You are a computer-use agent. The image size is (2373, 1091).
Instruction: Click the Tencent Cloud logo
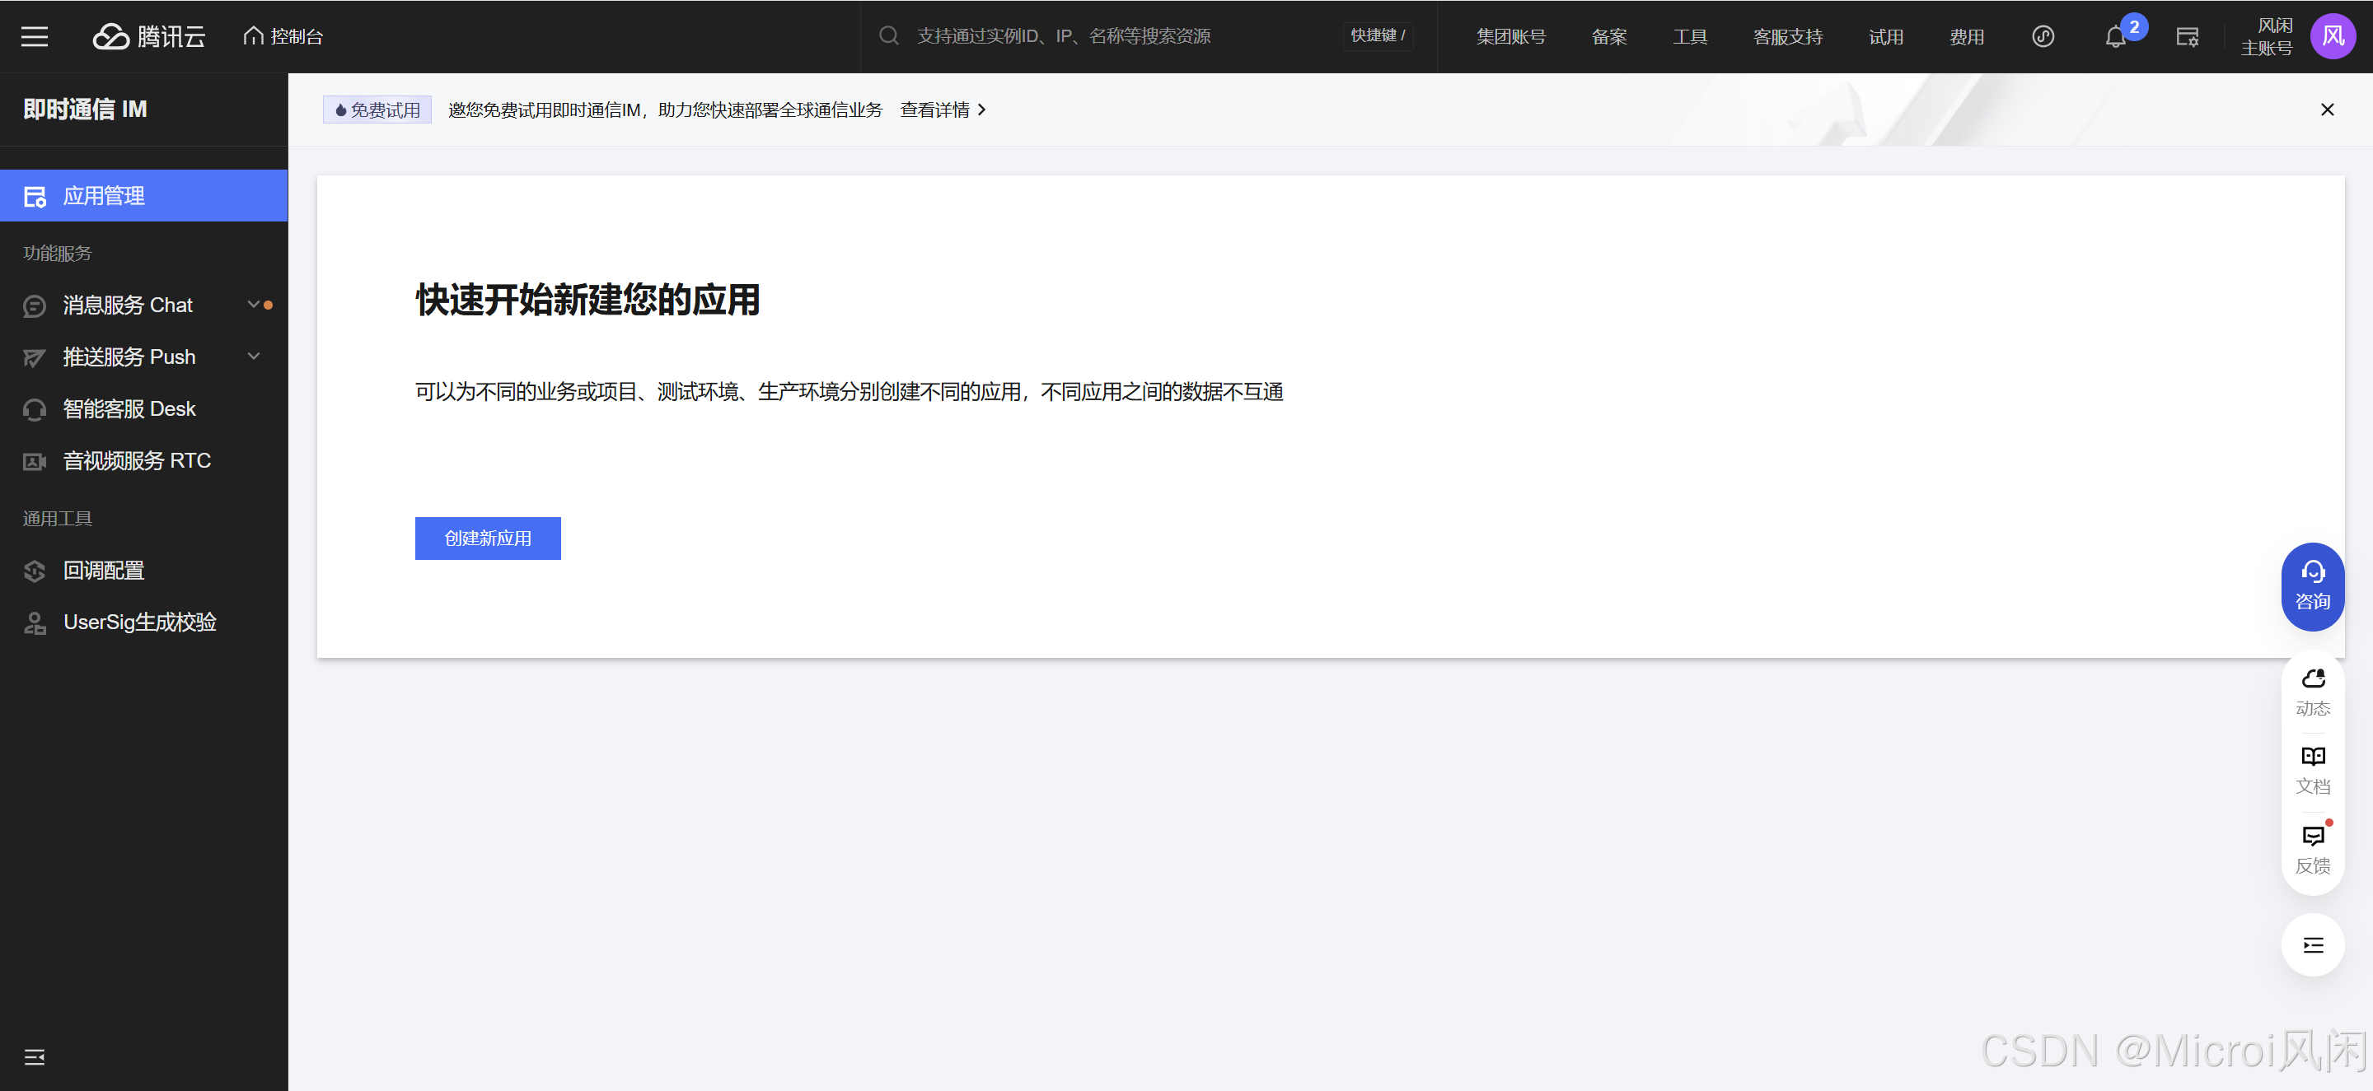(149, 36)
